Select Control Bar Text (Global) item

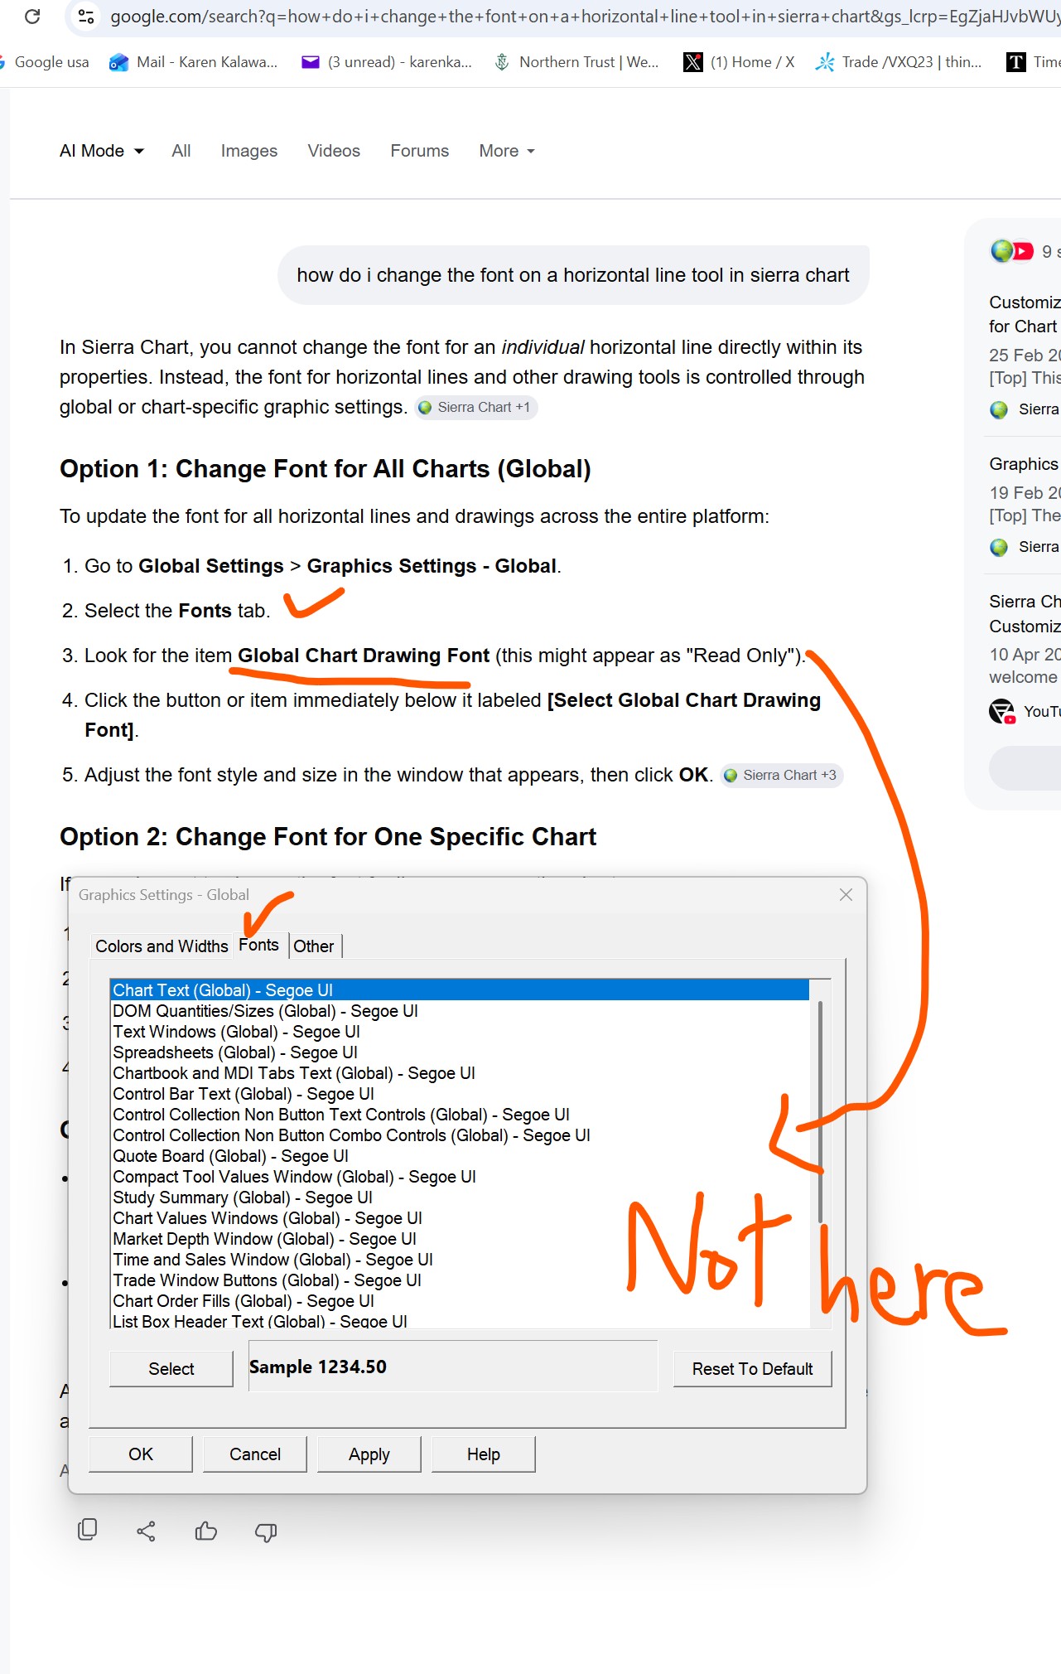(460, 1094)
